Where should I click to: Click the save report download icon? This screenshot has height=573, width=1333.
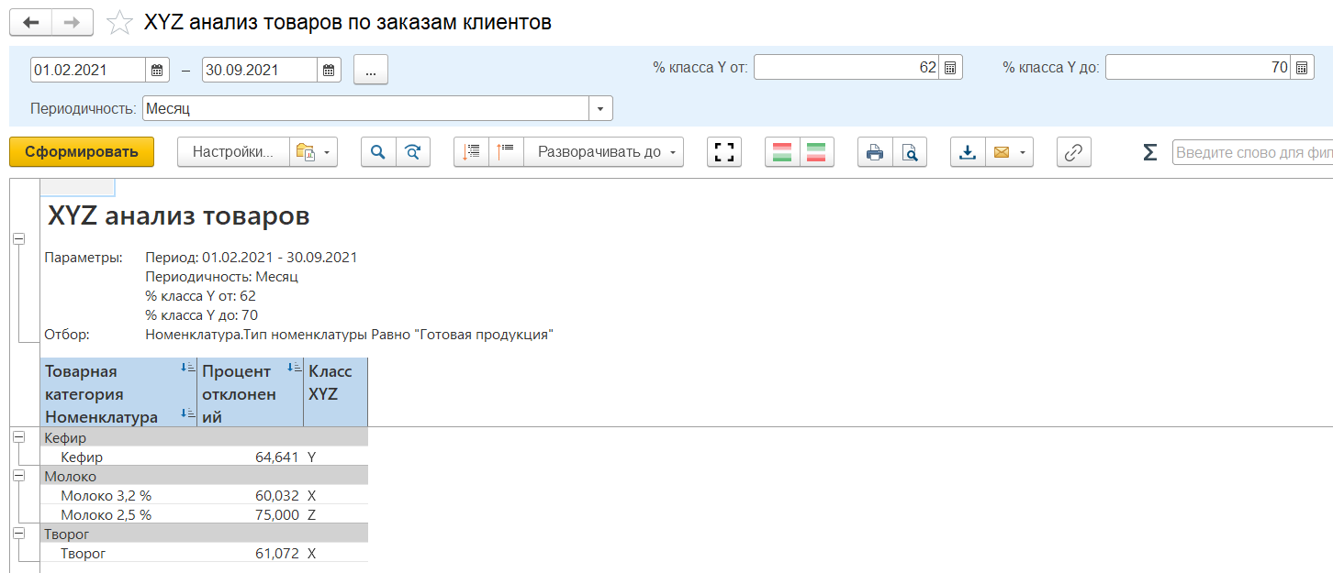[x=968, y=152]
